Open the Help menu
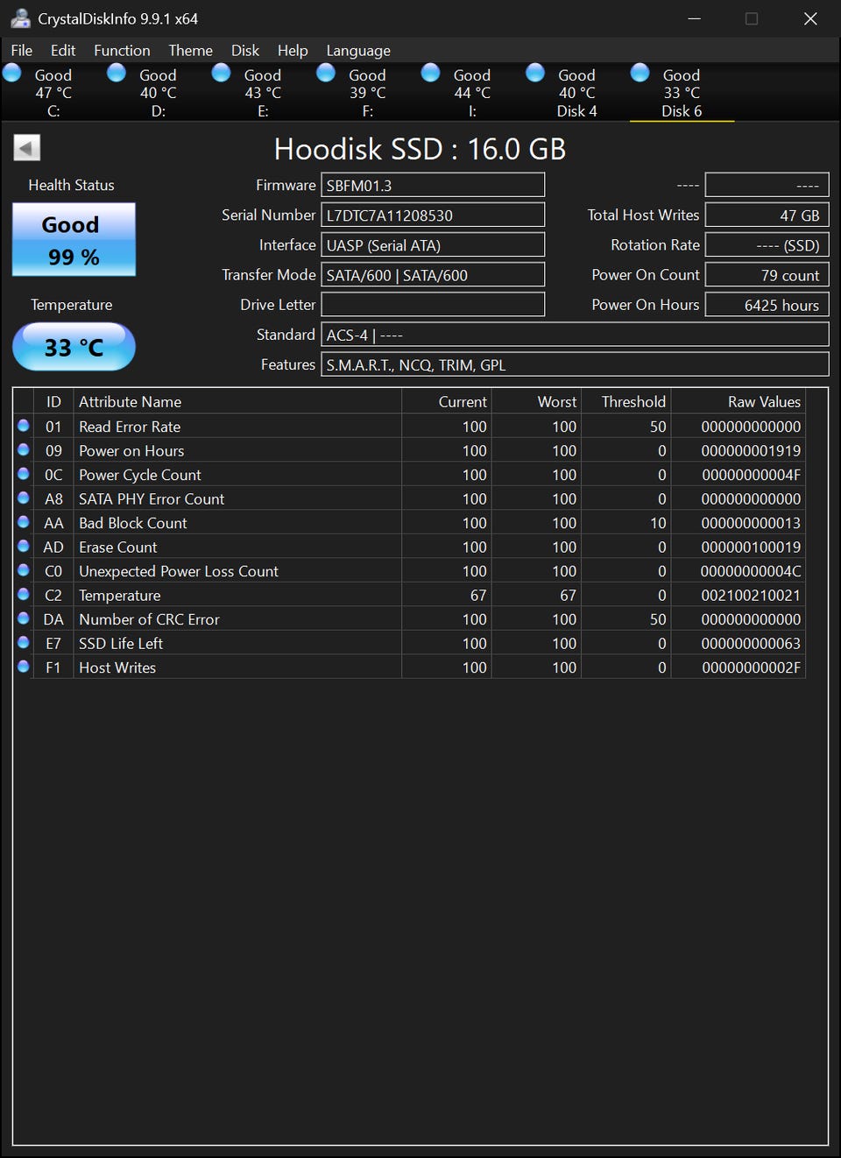Image resolution: width=841 pixels, height=1158 pixels. [x=293, y=51]
